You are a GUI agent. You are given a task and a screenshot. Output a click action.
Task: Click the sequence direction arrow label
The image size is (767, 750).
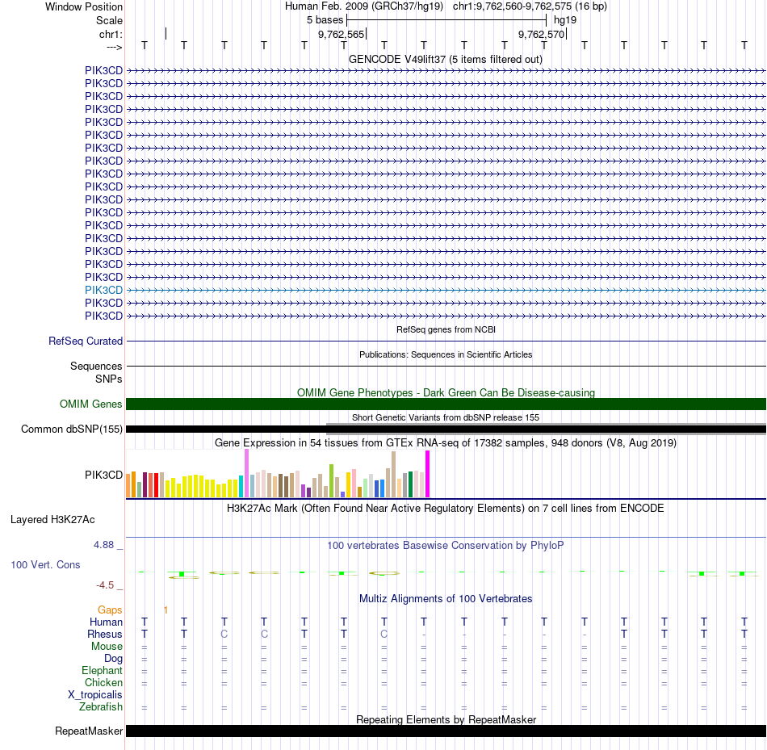pyautogui.click(x=114, y=47)
